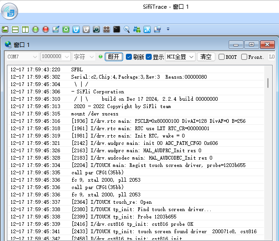Select the '2020 - 2022 Copyright' line
Viewport: 279px width, 241px height.
pyautogui.click(x=136, y=106)
